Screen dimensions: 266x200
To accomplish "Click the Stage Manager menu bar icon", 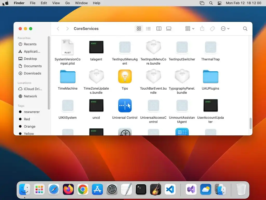I will pos(202,3).
